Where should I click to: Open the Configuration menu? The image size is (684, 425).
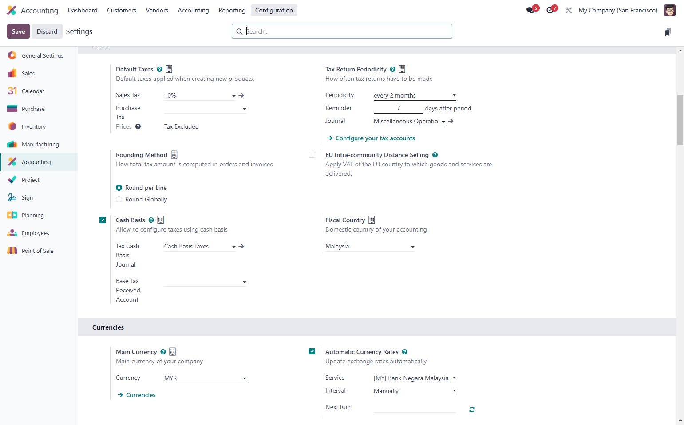coord(274,10)
